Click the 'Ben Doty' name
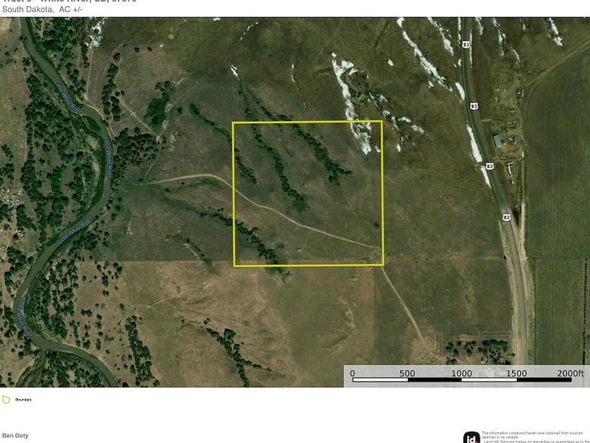The height and width of the screenshot is (443, 590). point(15,436)
